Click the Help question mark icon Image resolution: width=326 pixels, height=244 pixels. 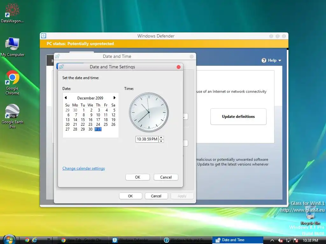[x=264, y=60]
